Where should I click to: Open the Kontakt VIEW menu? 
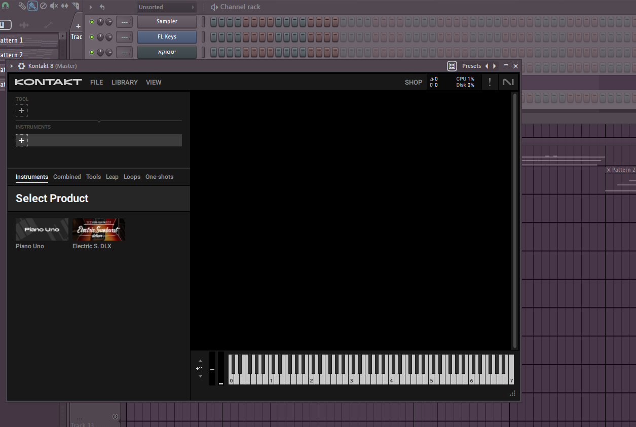[x=154, y=82]
